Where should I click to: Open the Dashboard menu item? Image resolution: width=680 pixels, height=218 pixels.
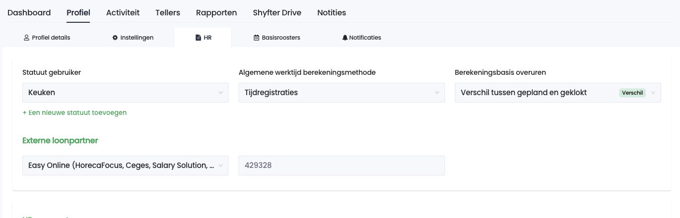point(29,12)
